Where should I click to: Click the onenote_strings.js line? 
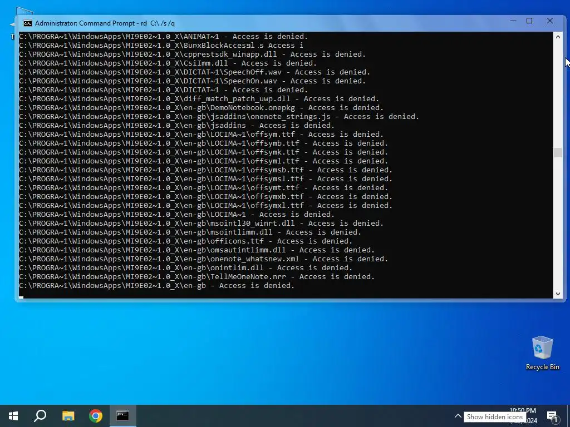[x=219, y=117]
